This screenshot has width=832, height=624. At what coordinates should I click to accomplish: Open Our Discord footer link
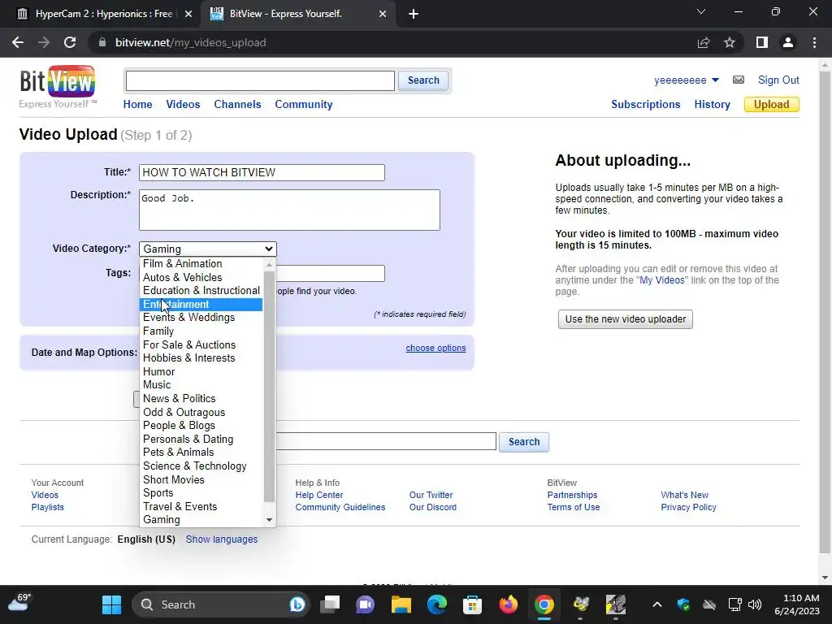coord(432,507)
